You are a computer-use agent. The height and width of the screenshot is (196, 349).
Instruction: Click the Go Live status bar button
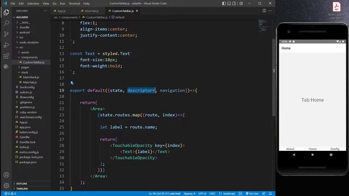point(252,194)
